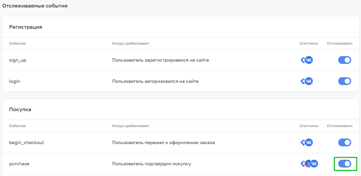Click 'Пользователь авторизовался на сайте' description

pos(155,81)
